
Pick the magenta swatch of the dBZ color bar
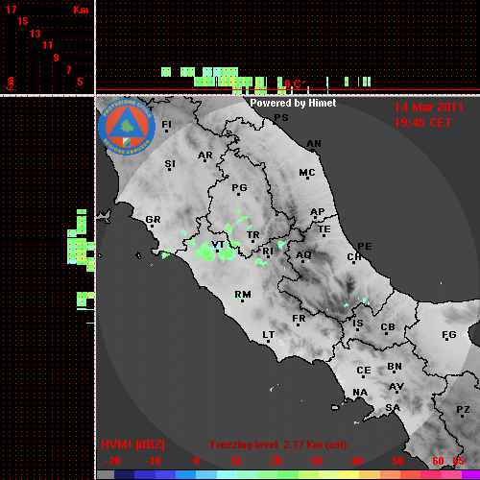[x=471, y=475]
